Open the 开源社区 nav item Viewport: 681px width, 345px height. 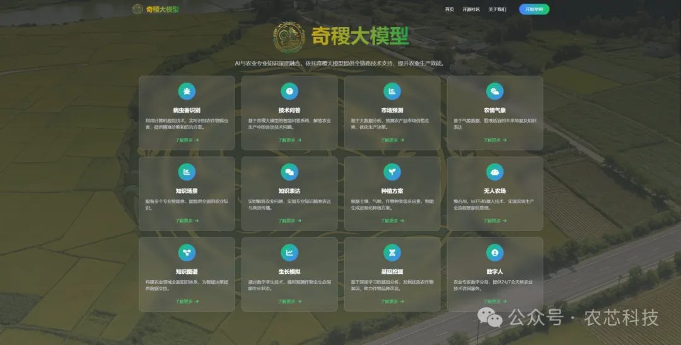click(471, 9)
